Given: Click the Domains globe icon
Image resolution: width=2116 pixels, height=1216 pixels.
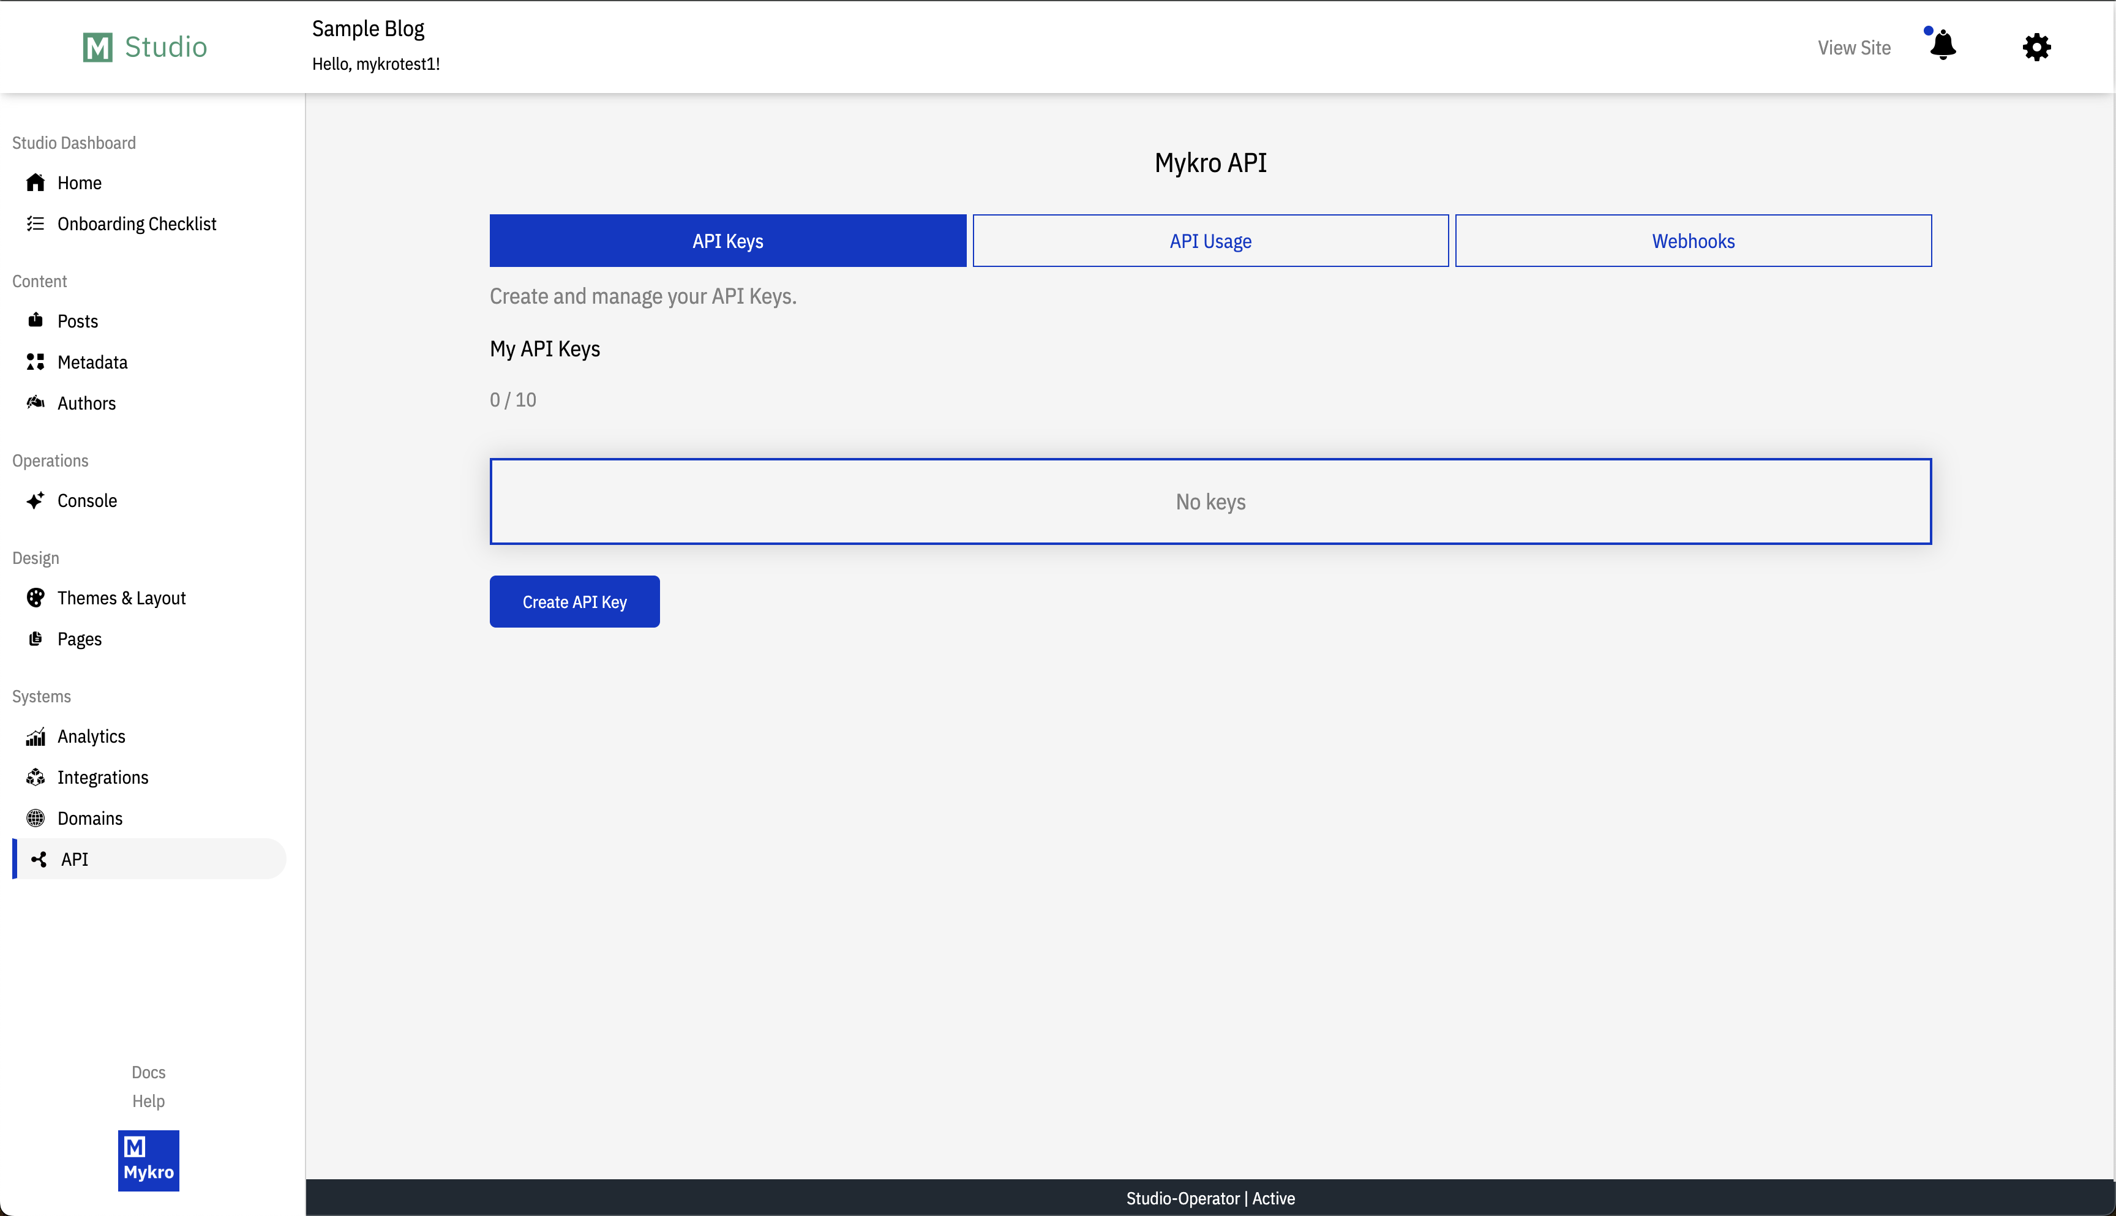Looking at the screenshot, I should click(x=35, y=819).
